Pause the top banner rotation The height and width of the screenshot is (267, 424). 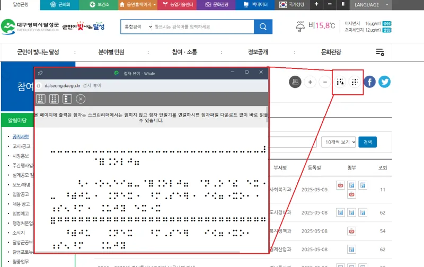pos(342,4)
